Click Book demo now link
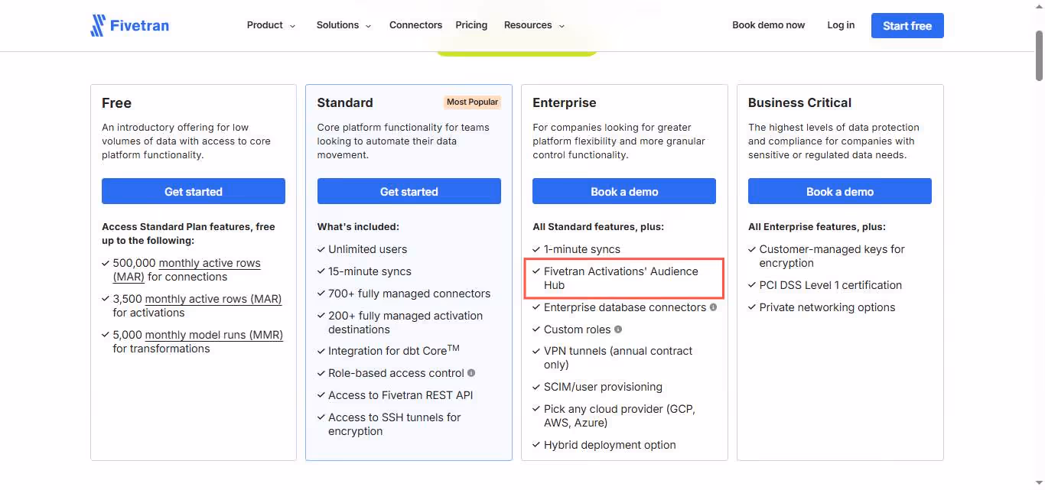This screenshot has width=1045, height=490. (x=768, y=25)
